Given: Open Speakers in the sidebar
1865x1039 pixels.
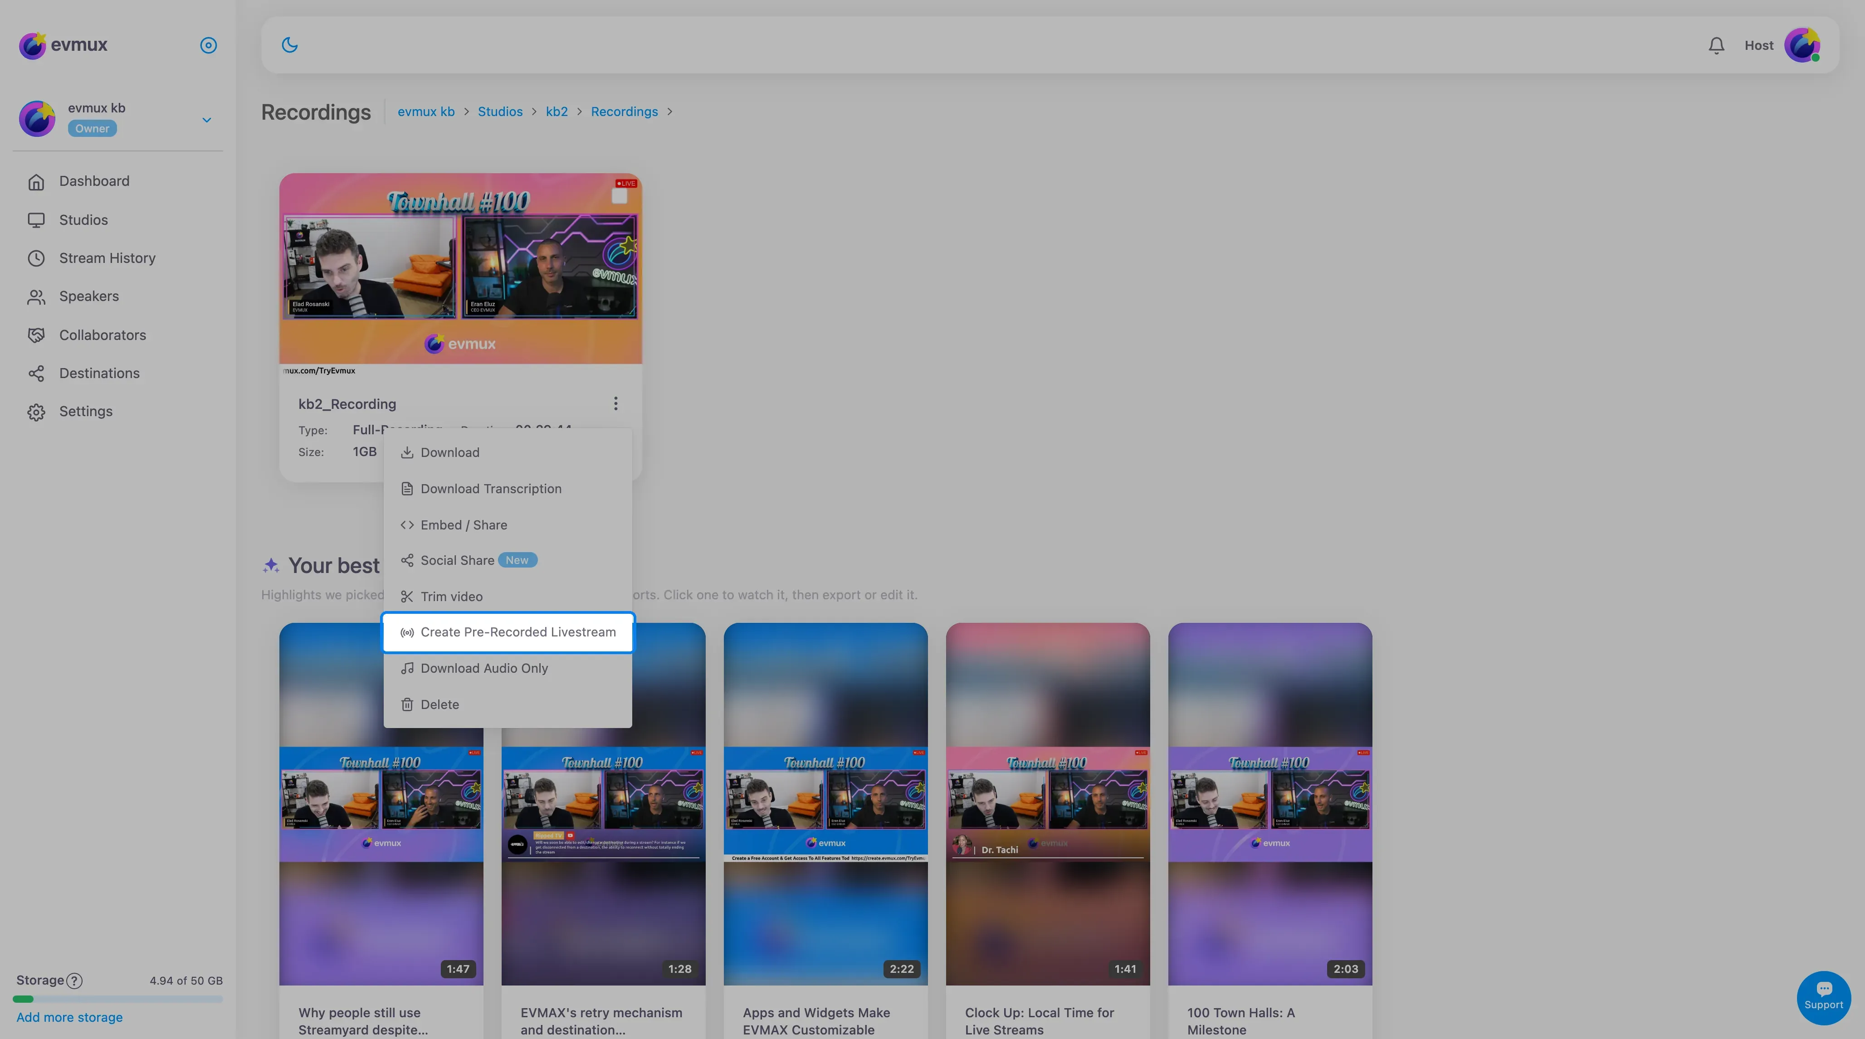Looking at the screenshot, I should coord(89,296).
